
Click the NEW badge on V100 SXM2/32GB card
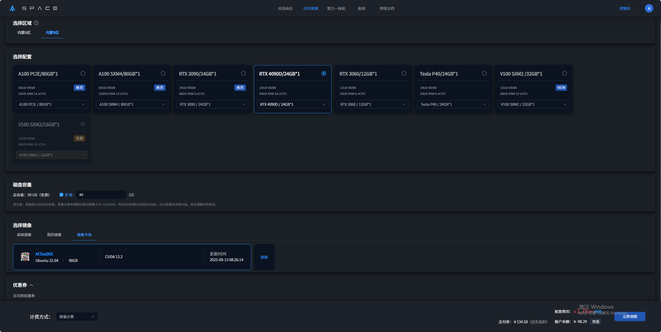point(561,88)
